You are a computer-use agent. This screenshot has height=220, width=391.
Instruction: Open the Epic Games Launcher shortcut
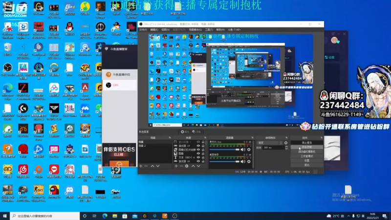[x=131, y=9]
